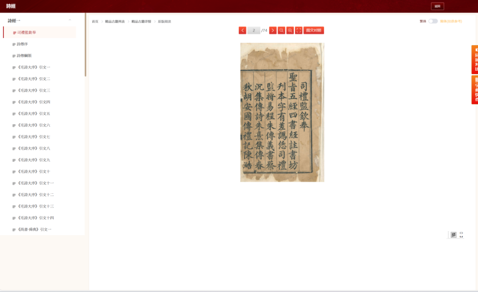The image size is (478, 292).
Task: Go to the next page with the right arrow
Action: 273,31
